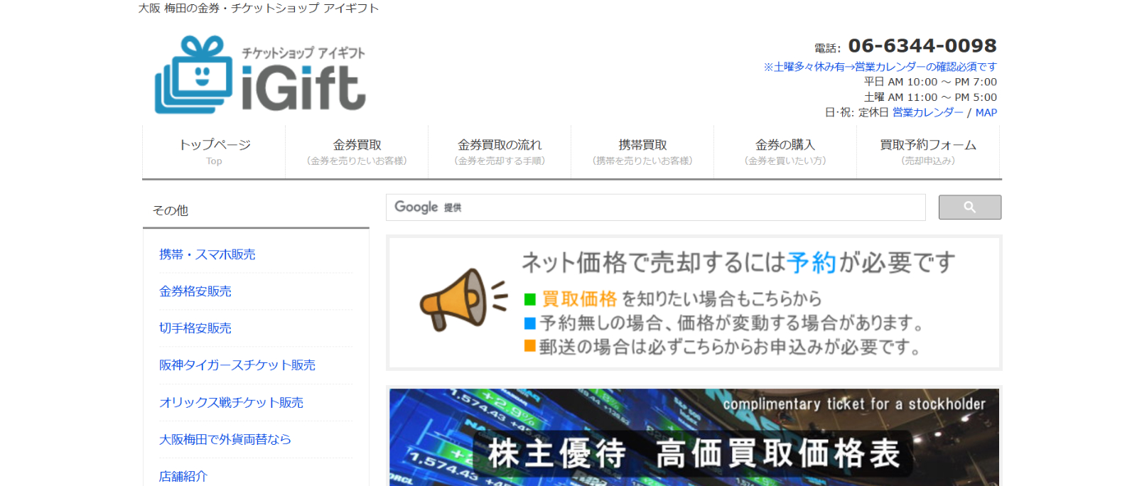Open 金券格安販売 in the sidebar

point(195,291)
